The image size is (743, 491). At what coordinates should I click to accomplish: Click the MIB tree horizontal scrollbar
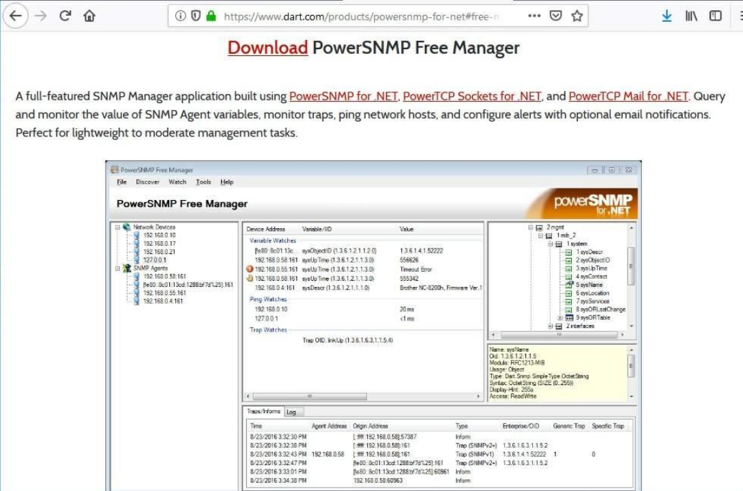(x=559, y=335)
